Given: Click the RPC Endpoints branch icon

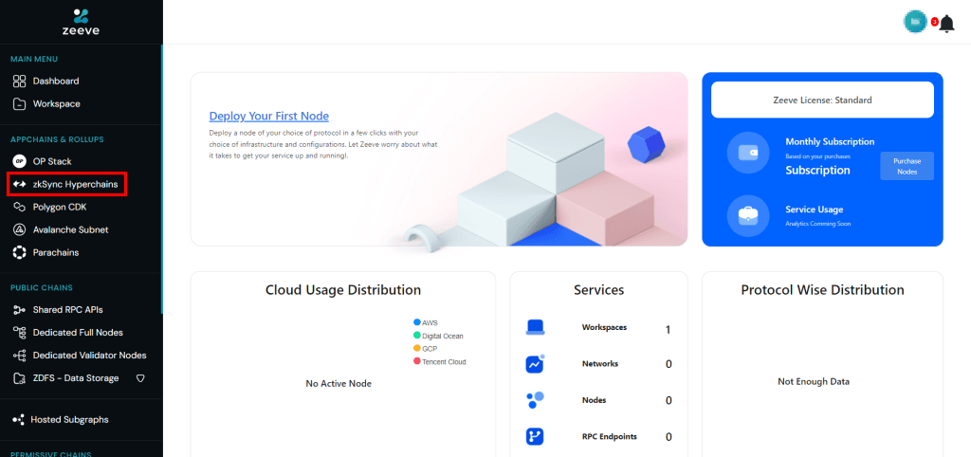Looking at the screenshot, I should pyautogui.click(x=535, y=436).
